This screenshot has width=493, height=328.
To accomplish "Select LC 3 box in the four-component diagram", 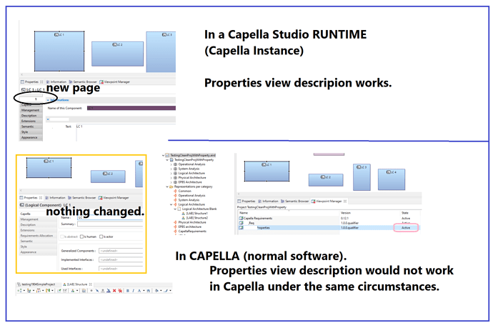I will (362, 177).
